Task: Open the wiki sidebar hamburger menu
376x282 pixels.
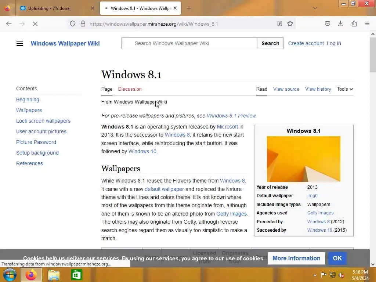Action: pyautogui.click(x=20, y=43)
